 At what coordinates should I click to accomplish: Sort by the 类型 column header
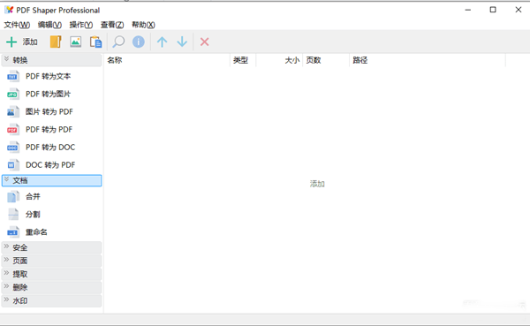click(x=243, y=60)
